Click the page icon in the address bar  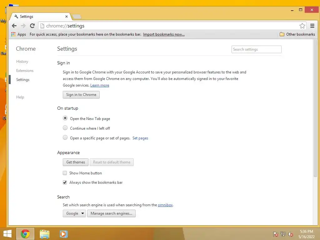pyautogui.click(x=42, y=26)
